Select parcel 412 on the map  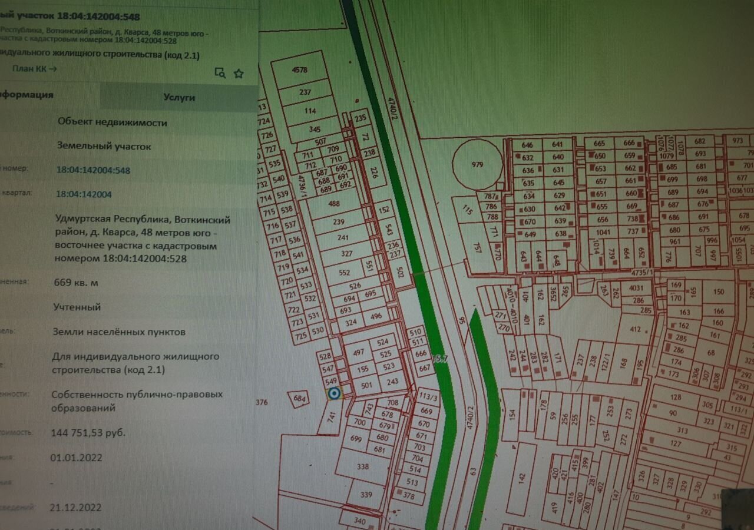(x=636, y=330)
